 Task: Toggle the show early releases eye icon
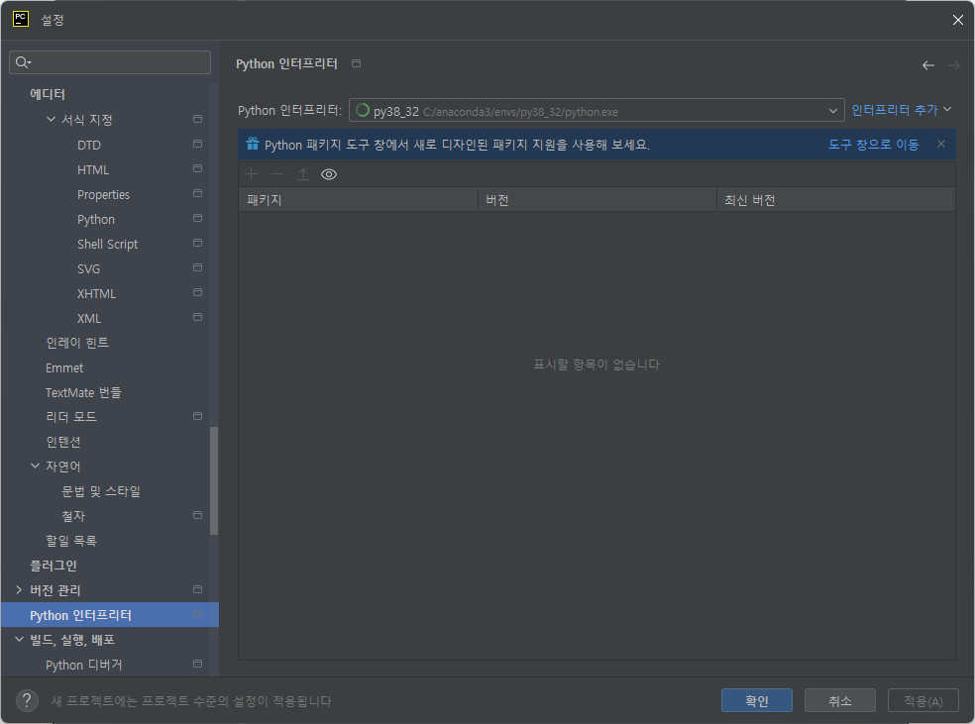[x=329, y=174]
